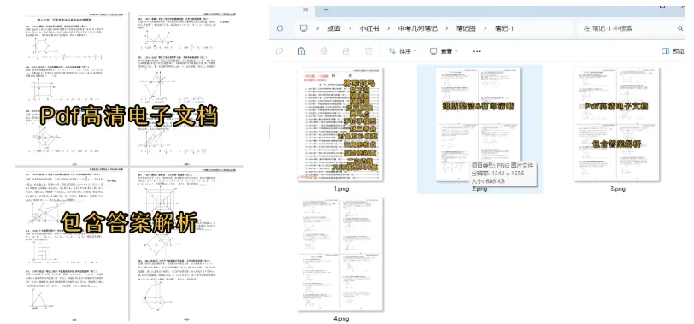Viewport: 694px width, 324px height.
Task: Click the Rename icon in Explorer toolbar
Action: 324,51
